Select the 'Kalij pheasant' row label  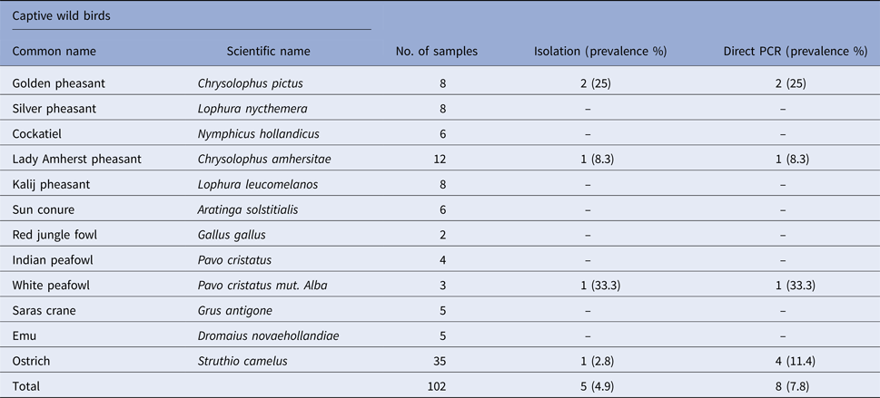point(52,185)
